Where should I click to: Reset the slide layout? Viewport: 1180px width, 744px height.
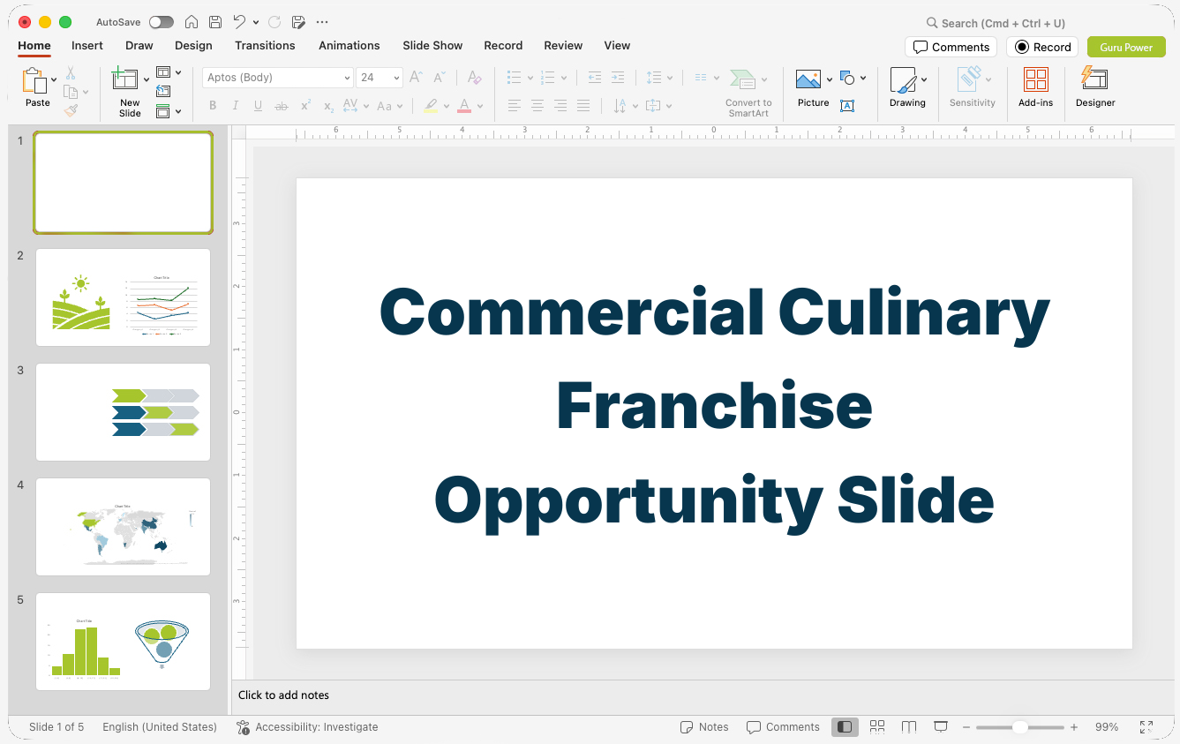tap(163, 91)
